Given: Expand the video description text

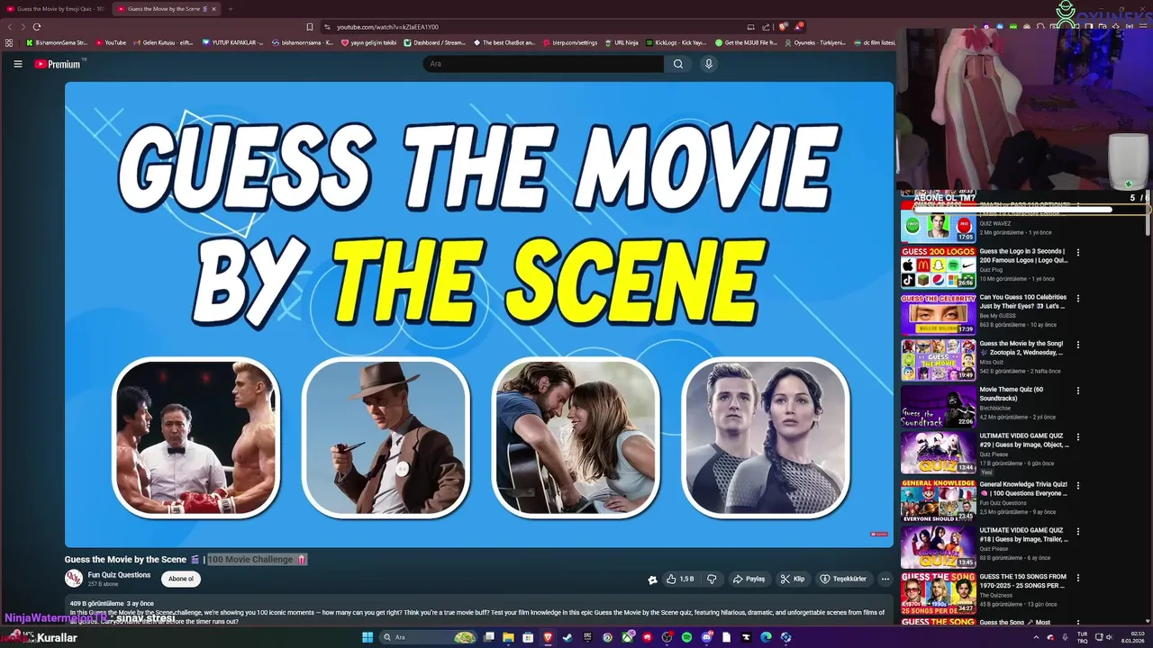Looking at the screenshot, I should pos(479,612).
